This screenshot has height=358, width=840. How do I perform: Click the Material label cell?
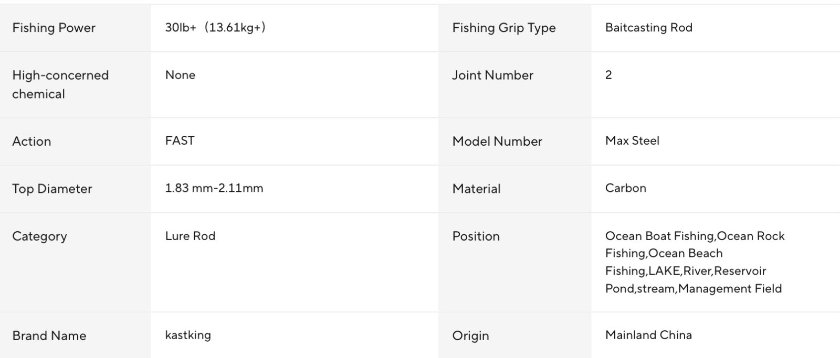click(x=514, y=189)
